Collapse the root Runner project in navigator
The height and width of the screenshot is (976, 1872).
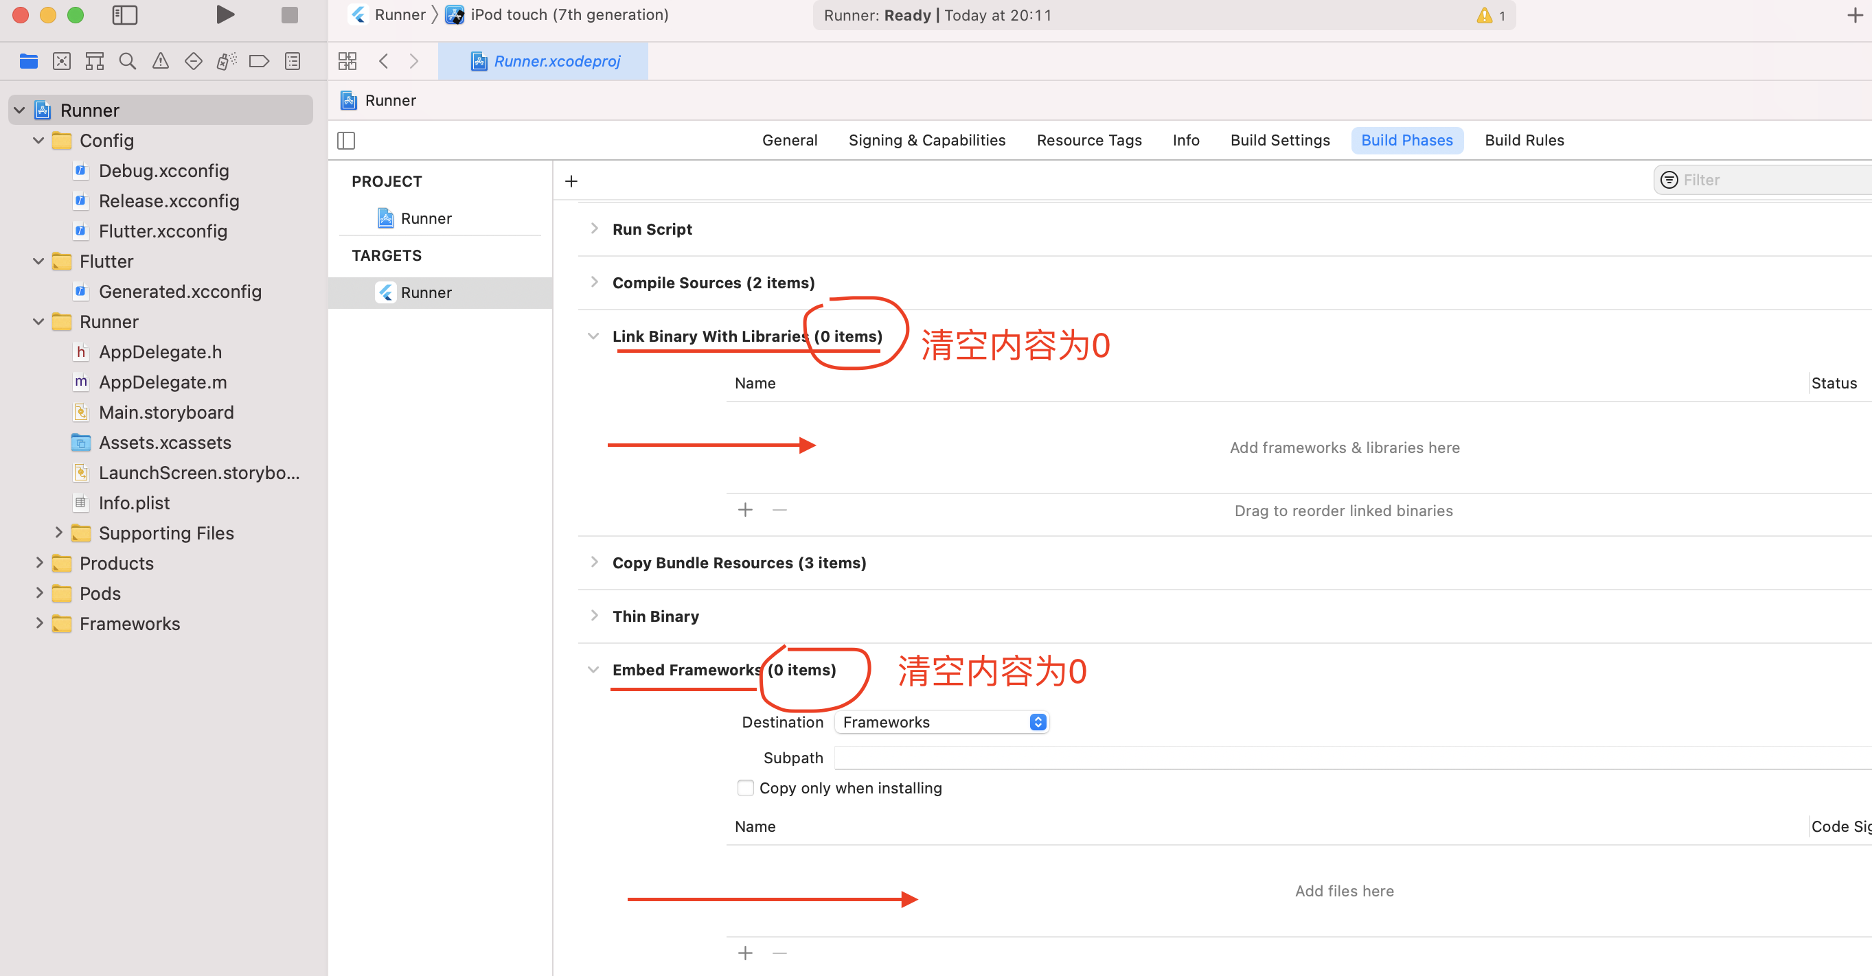coord(20,111)
